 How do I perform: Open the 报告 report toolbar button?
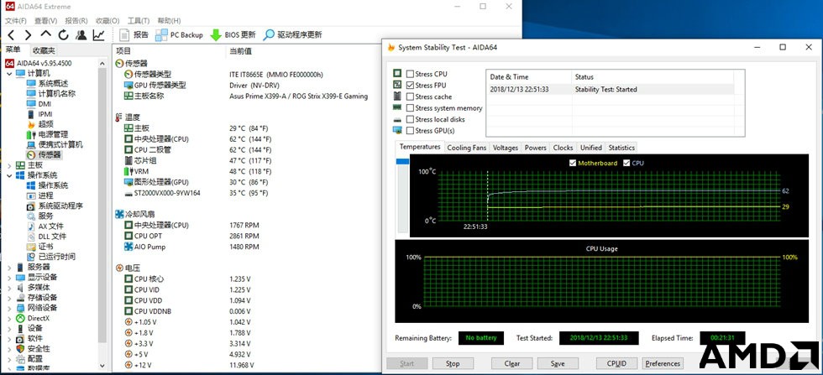click(134, 35)
